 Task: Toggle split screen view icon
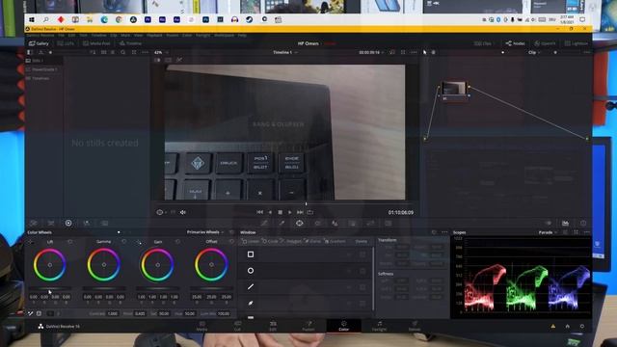pos(169,60)
